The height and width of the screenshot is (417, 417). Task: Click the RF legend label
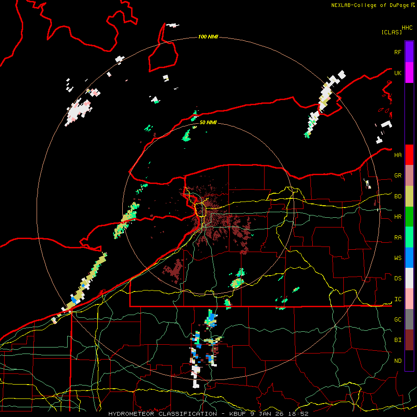click(x=398, y=52)
